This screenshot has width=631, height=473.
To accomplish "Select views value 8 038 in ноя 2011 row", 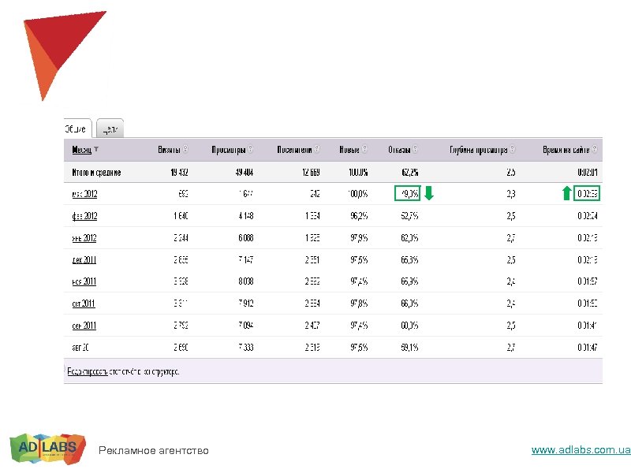I will pyautogui.click(x=245, y=281).
